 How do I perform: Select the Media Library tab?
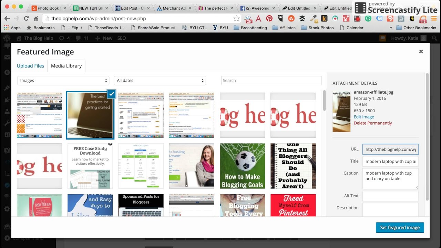tap(66, 66)
